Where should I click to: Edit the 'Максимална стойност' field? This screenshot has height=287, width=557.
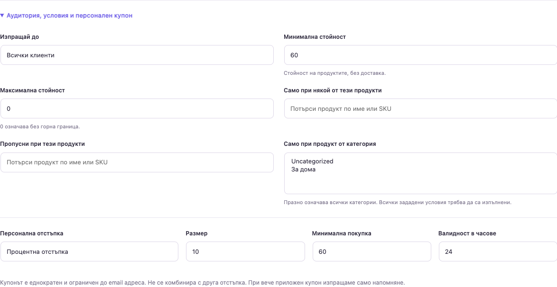point(137,108)
